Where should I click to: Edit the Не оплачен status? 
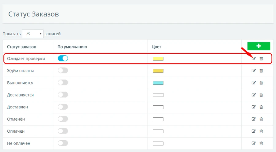(x=254, y=143)
